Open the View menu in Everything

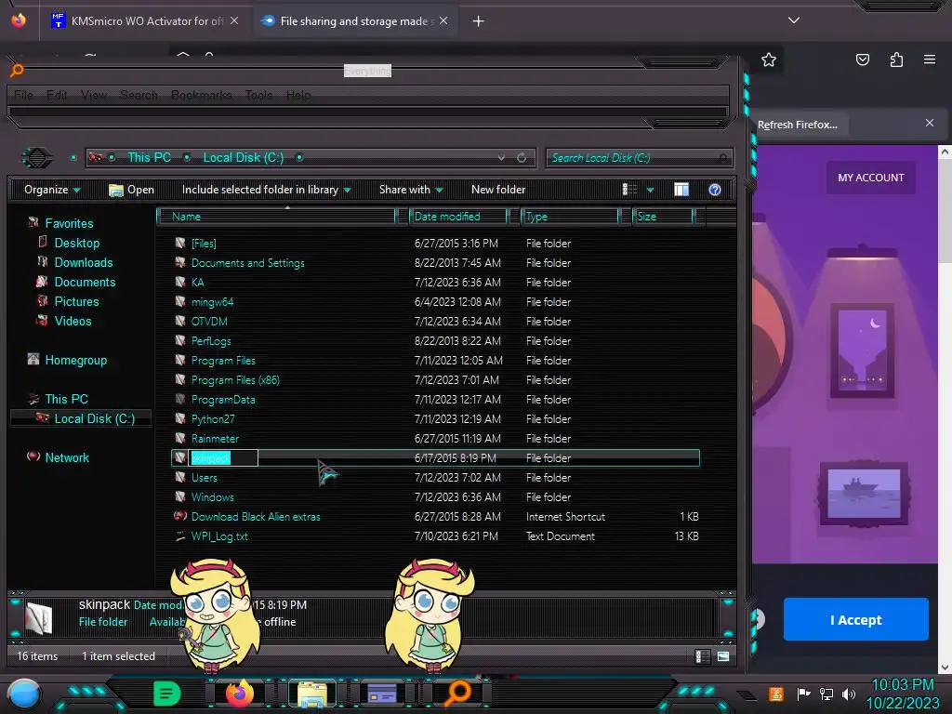point(94,96)
